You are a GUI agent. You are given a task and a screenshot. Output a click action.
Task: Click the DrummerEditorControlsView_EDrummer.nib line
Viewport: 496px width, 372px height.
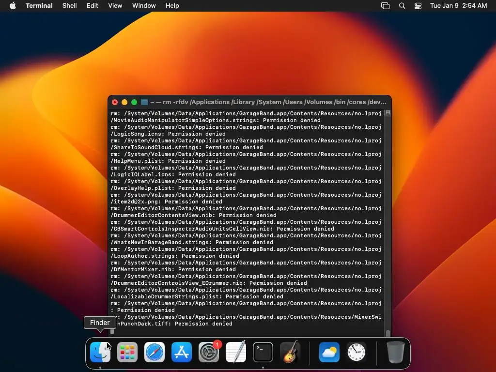[209, 283]
